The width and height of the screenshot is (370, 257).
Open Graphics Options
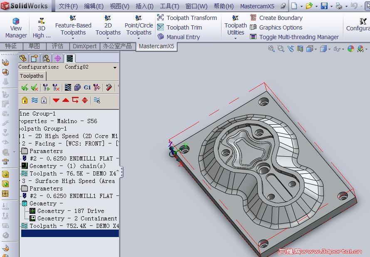276,27
